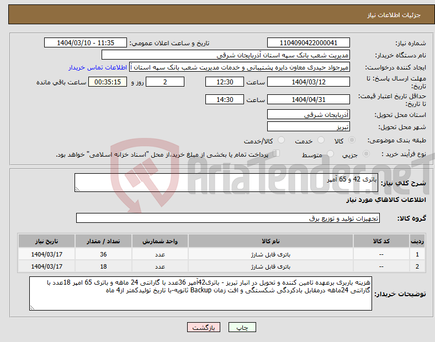Click row 1 product name باتری قابل شارژ
435x342 pixels.
(x=270, y=254)
